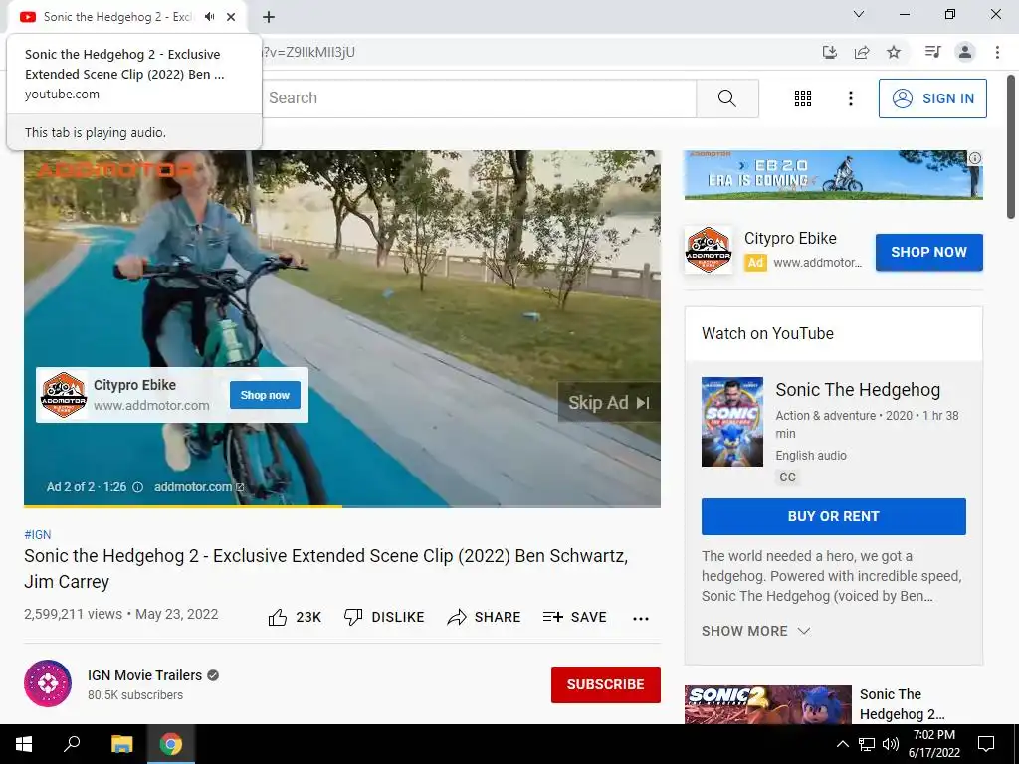
Task: Save the video to a playlist
Action: pyautogui.click(x=574, y=617)
